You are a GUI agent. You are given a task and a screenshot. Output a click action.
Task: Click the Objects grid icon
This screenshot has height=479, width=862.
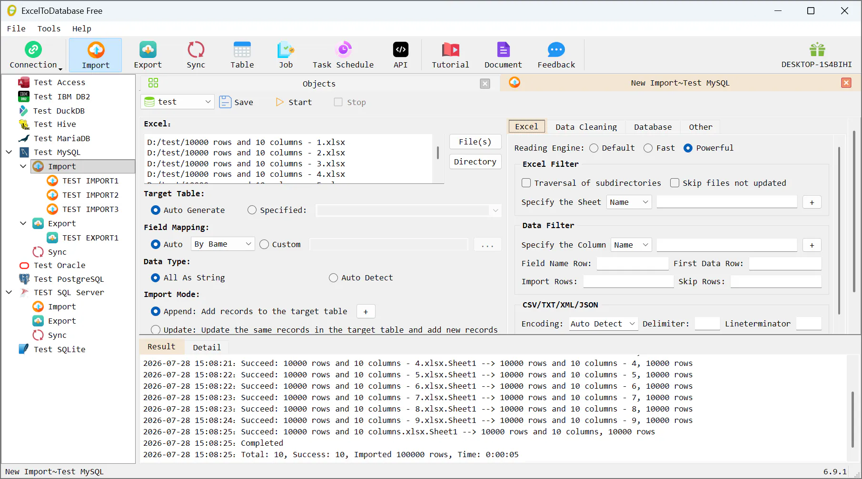point(153,83)
